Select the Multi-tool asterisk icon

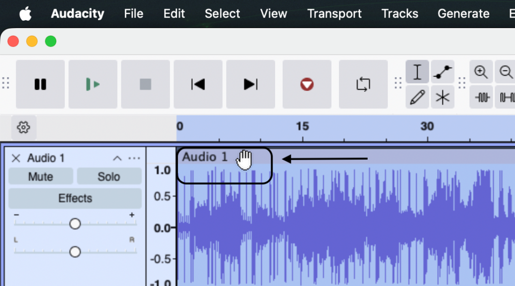pos(443,97)
